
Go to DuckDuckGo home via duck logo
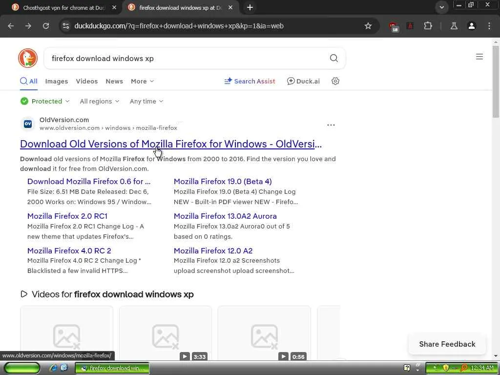pos(28,58)
